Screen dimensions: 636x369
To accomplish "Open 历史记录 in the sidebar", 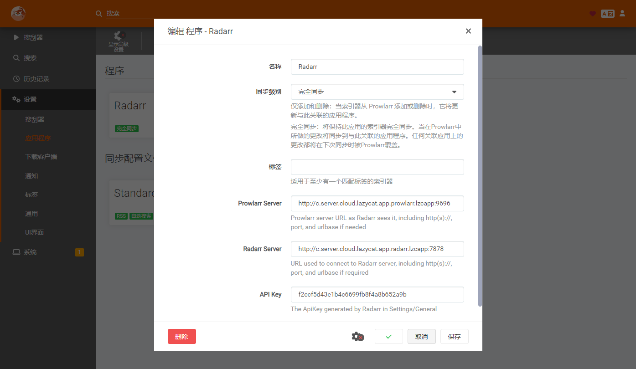I will (48, 79).
